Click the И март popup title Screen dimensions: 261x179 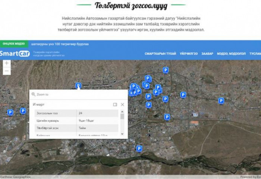click(39, 104)
